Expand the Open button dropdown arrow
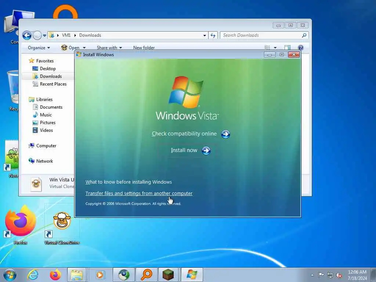The height and width of the screenshot is (282, 376). point(84,48)
